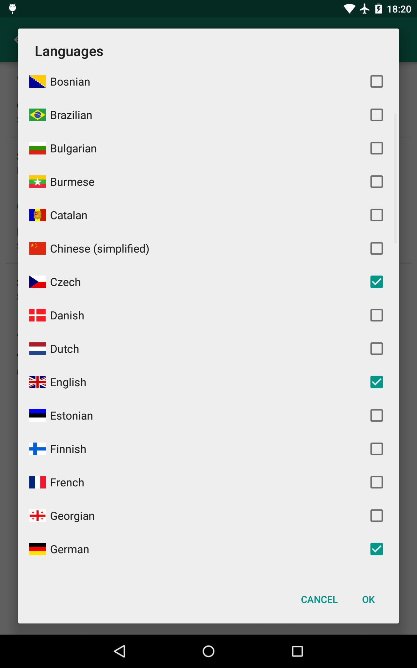Select the Dutch list entry

(x=208, y=349)
